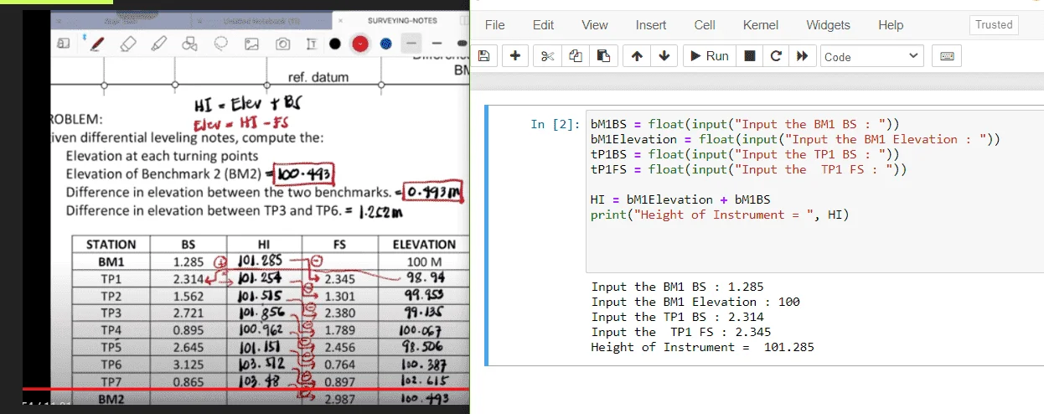Paste cells below using the clipboard icon

click(x=602, y=56)
